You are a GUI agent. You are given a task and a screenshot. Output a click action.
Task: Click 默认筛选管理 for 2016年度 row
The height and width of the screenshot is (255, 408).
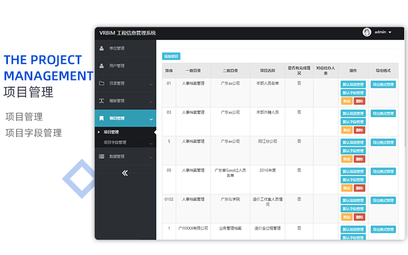353,171
